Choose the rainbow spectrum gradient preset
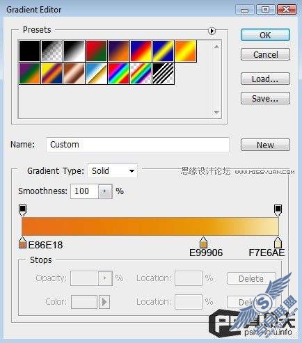 coord(118,73)
